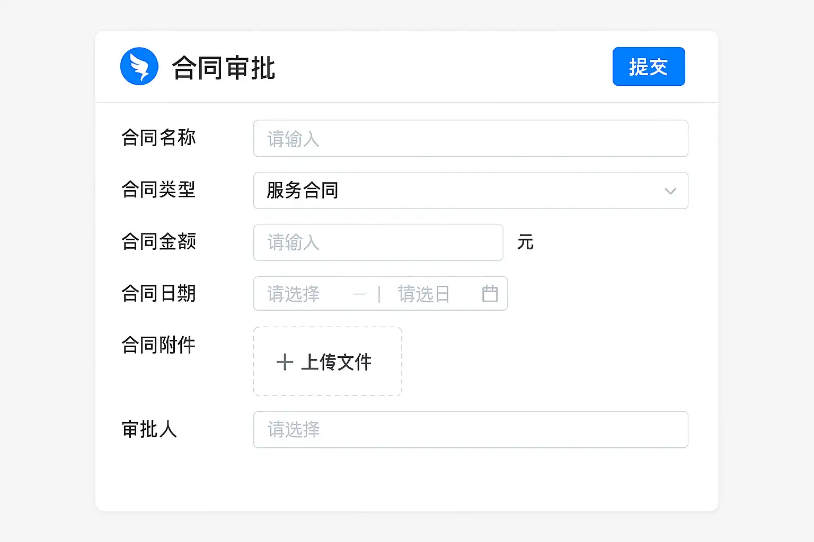Click into the 合同金额 amount field

click(378, 242)
